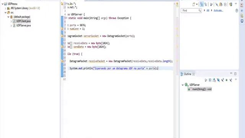Viewport: 245px width, 138px height.
Task: Expand the JRE System Library node
Action: pyautogui.click(x=5, y=8)
